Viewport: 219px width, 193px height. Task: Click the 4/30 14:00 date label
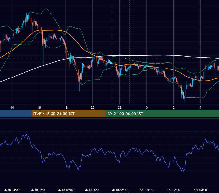tap(12, 190)
